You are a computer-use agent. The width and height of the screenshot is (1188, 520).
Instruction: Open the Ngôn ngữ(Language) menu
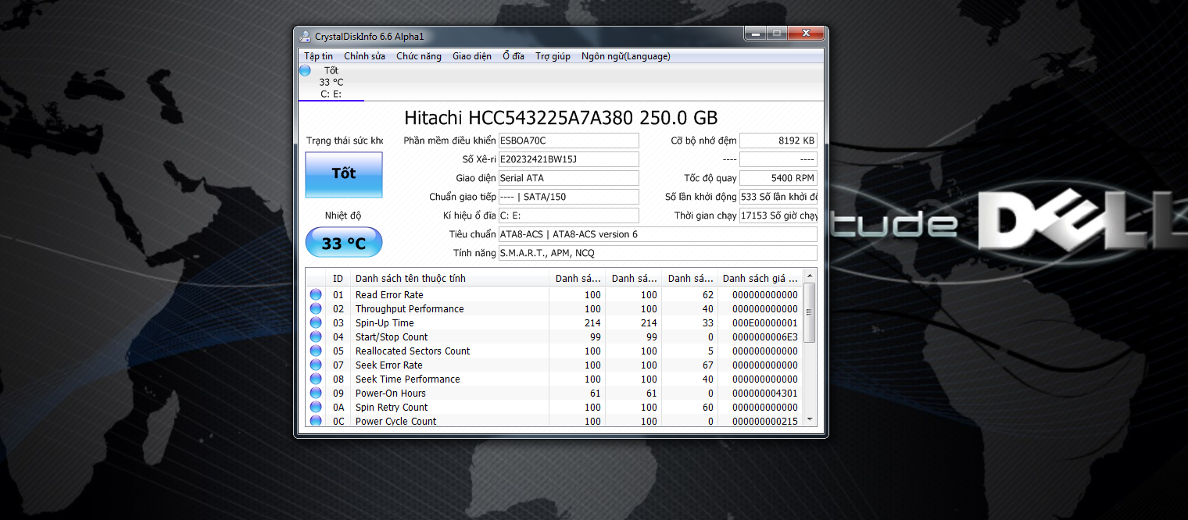(625, 56)
